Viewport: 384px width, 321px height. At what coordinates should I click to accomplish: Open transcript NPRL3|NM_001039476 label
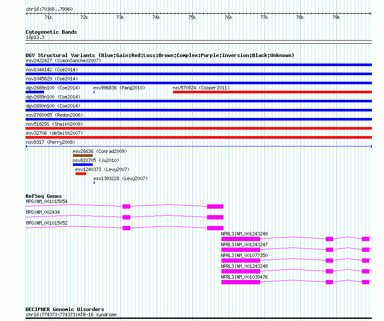(x=244, y=277)
